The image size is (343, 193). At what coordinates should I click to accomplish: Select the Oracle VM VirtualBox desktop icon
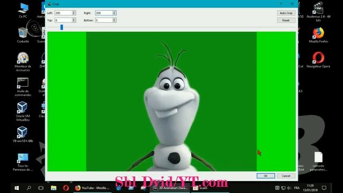(23, 112)
